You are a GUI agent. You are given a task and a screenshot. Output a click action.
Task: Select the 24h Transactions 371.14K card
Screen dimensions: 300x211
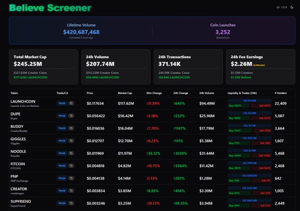(x=188, y=67)
